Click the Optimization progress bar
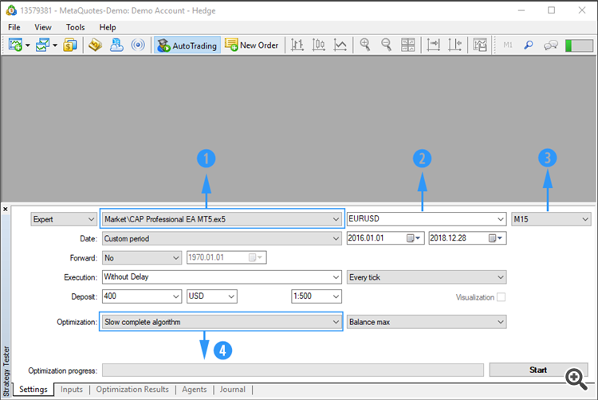Image resolution: width=598 pixels, height=400 pixels. (x=293, y=370)
